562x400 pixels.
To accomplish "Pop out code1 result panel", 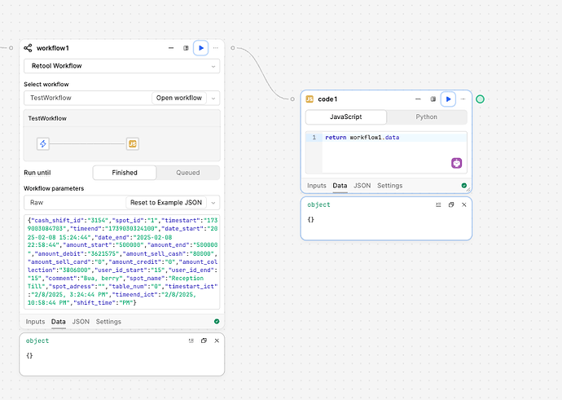I will [x=451, y=204].
